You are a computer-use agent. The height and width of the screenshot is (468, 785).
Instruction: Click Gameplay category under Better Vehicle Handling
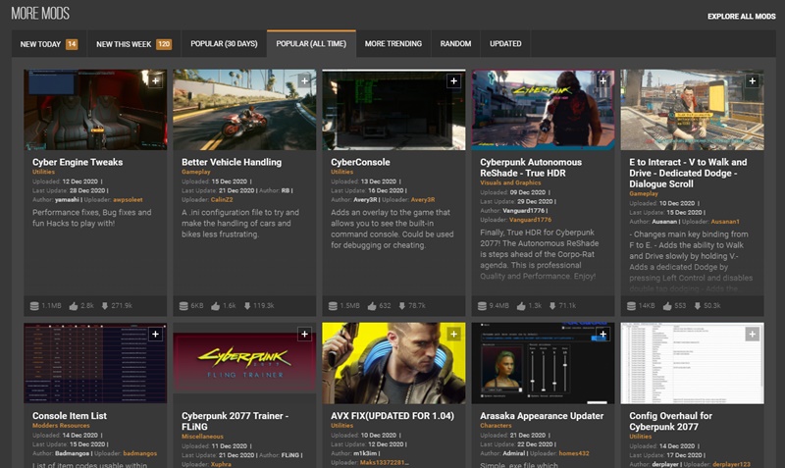point(195,172)
